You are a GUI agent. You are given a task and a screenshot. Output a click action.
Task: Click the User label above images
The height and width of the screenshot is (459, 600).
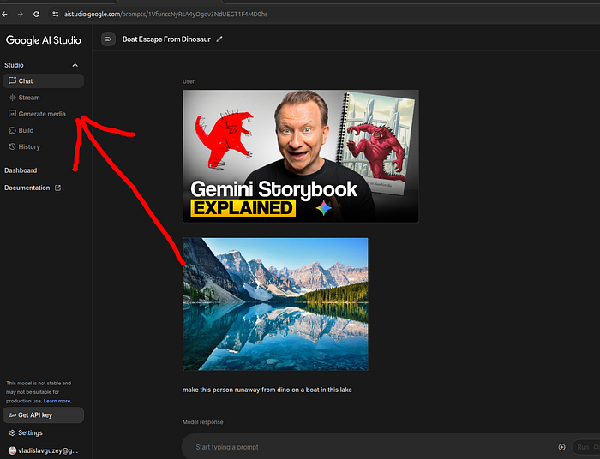coord(189,81)
